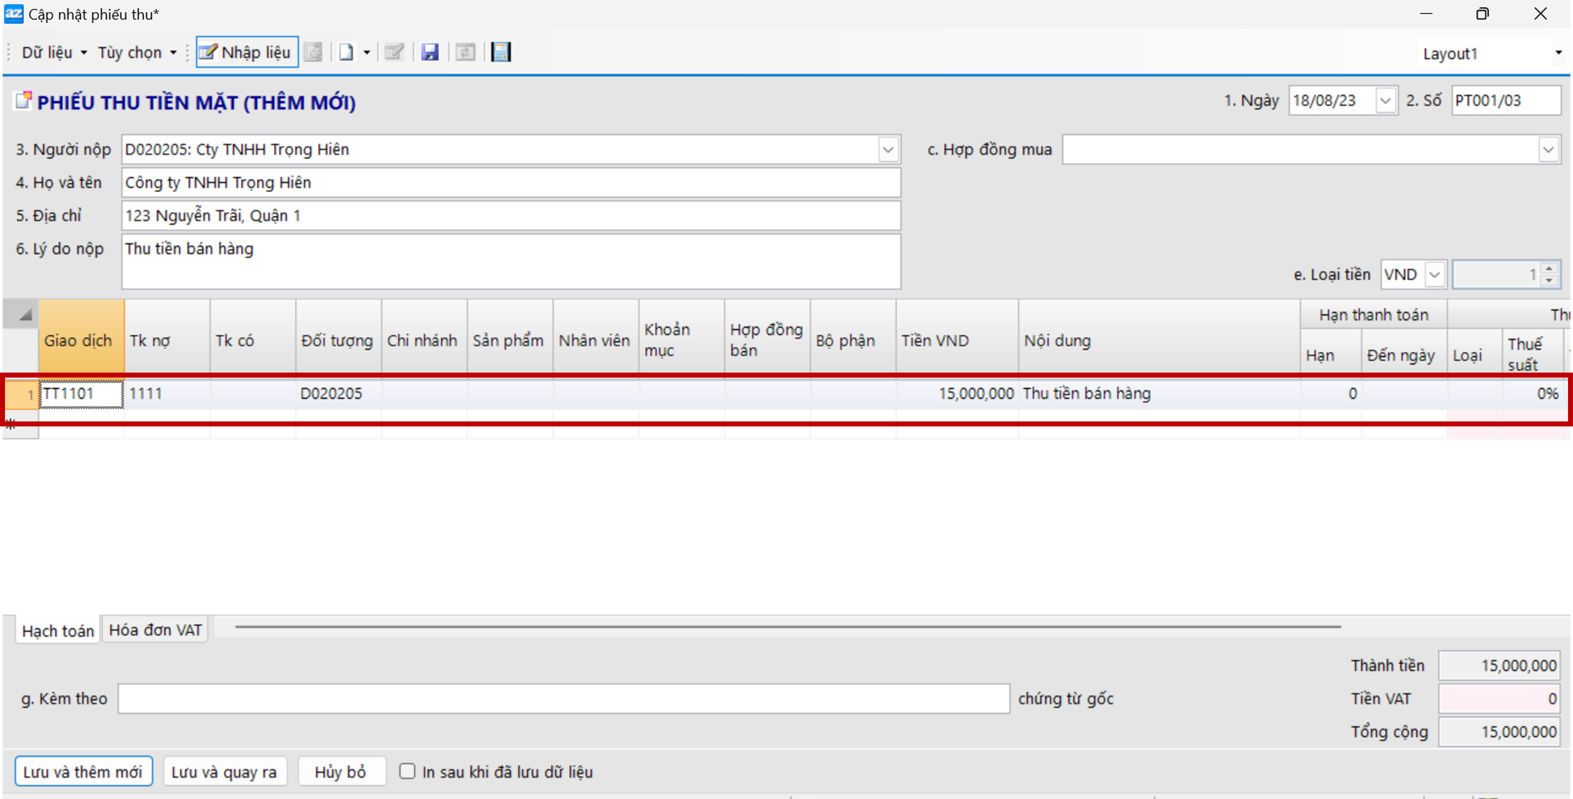1573x799 pixels.
Task: Open the Ngày date picker dropdown
Action: [x=1385, y=101]
